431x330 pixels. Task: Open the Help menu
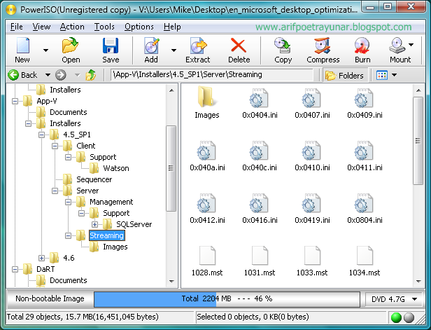click(172, 27)
